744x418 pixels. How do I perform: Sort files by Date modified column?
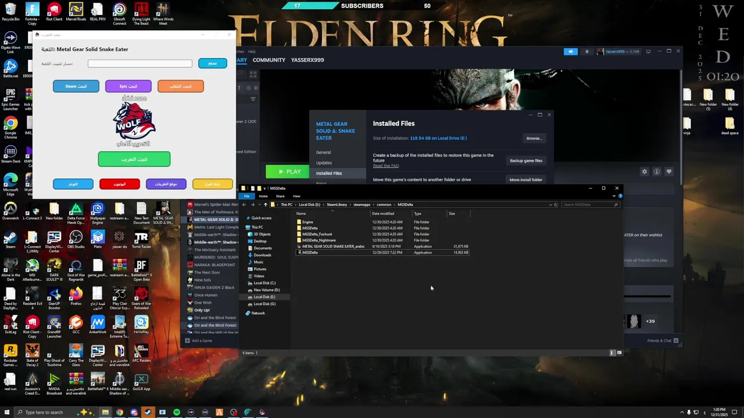[x=383, y=214]
